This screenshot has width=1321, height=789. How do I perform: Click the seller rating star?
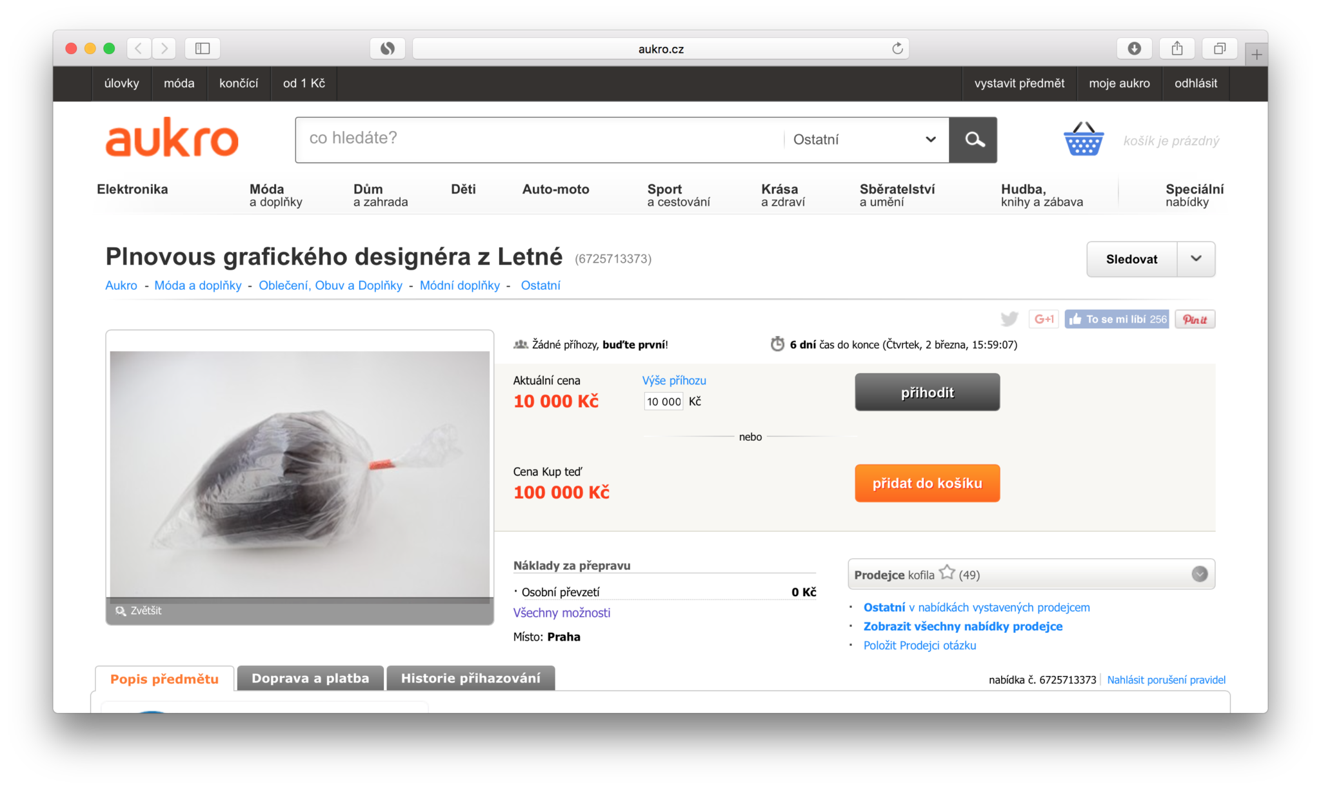pyautogui.click(x=946, y=573)
